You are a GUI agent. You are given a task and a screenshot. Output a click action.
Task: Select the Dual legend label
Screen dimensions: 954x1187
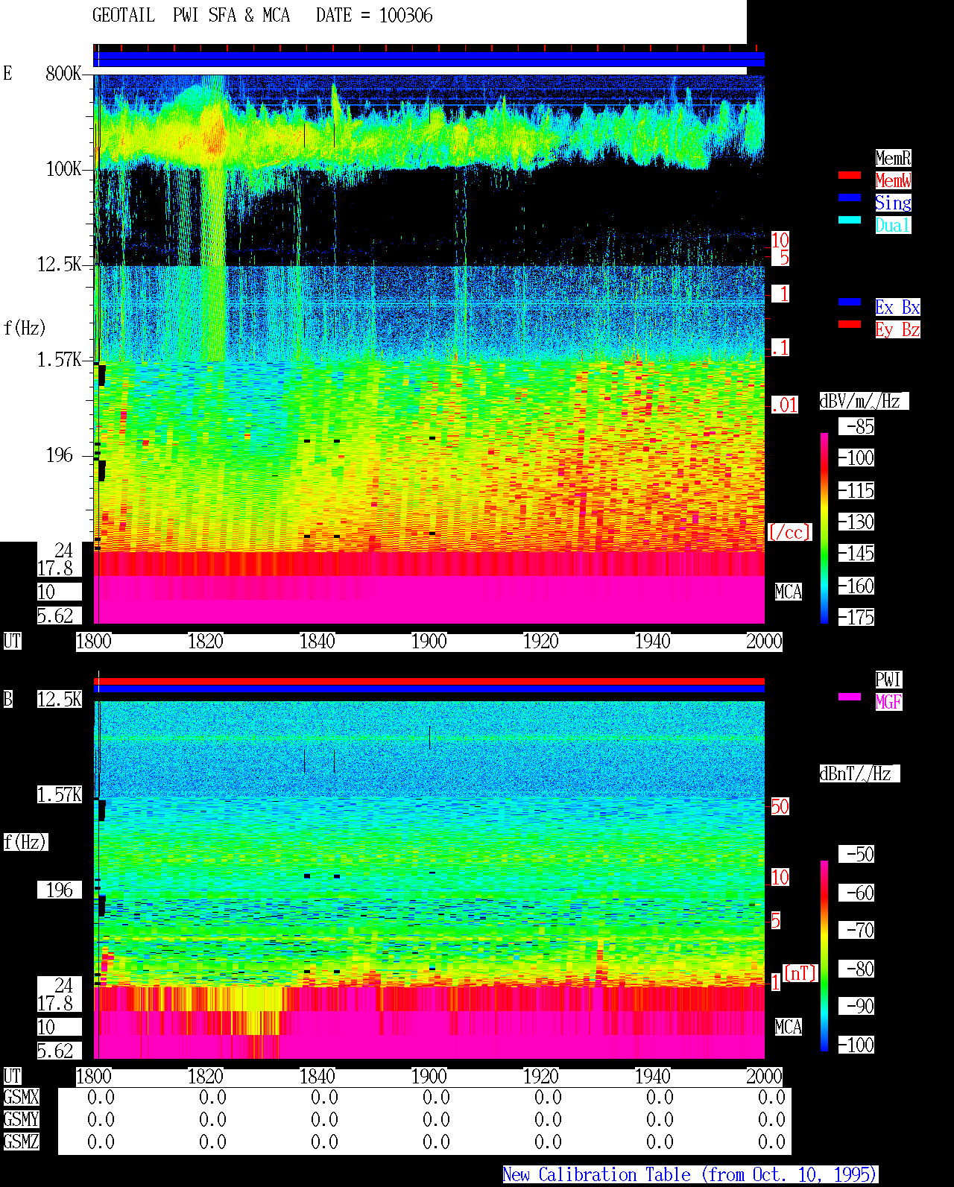click(x=893, y=225)
